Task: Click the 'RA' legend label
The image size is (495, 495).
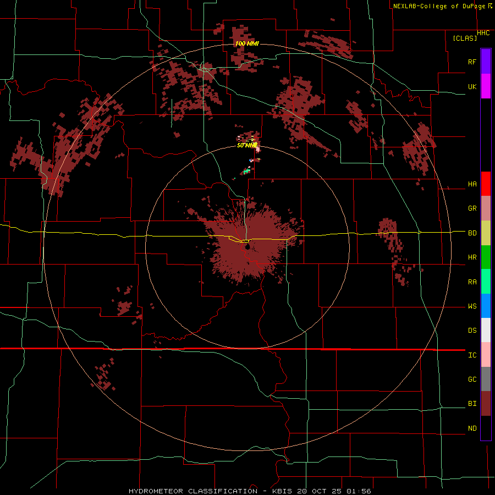Action: point(472,282)
